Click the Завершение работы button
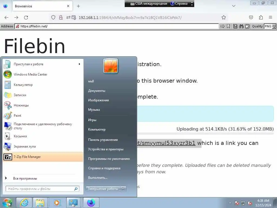The width and height of the screenshot is (277, 208). pos(103,189)
